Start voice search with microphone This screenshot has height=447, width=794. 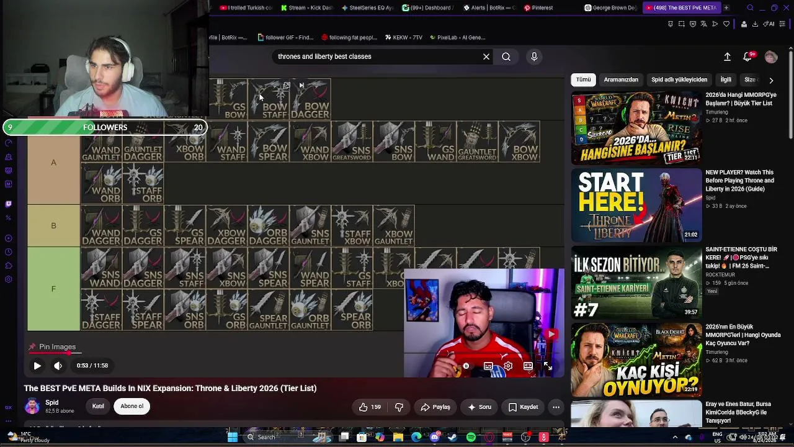[x=534, y=56]
